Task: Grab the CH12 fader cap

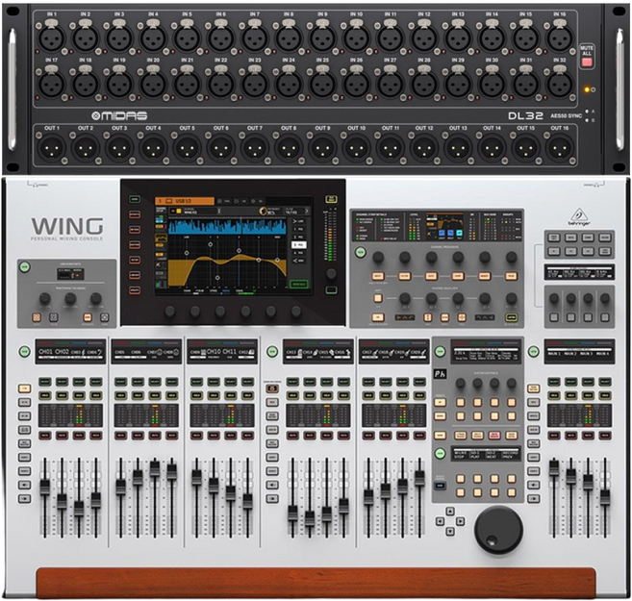Action: point(247,501)
